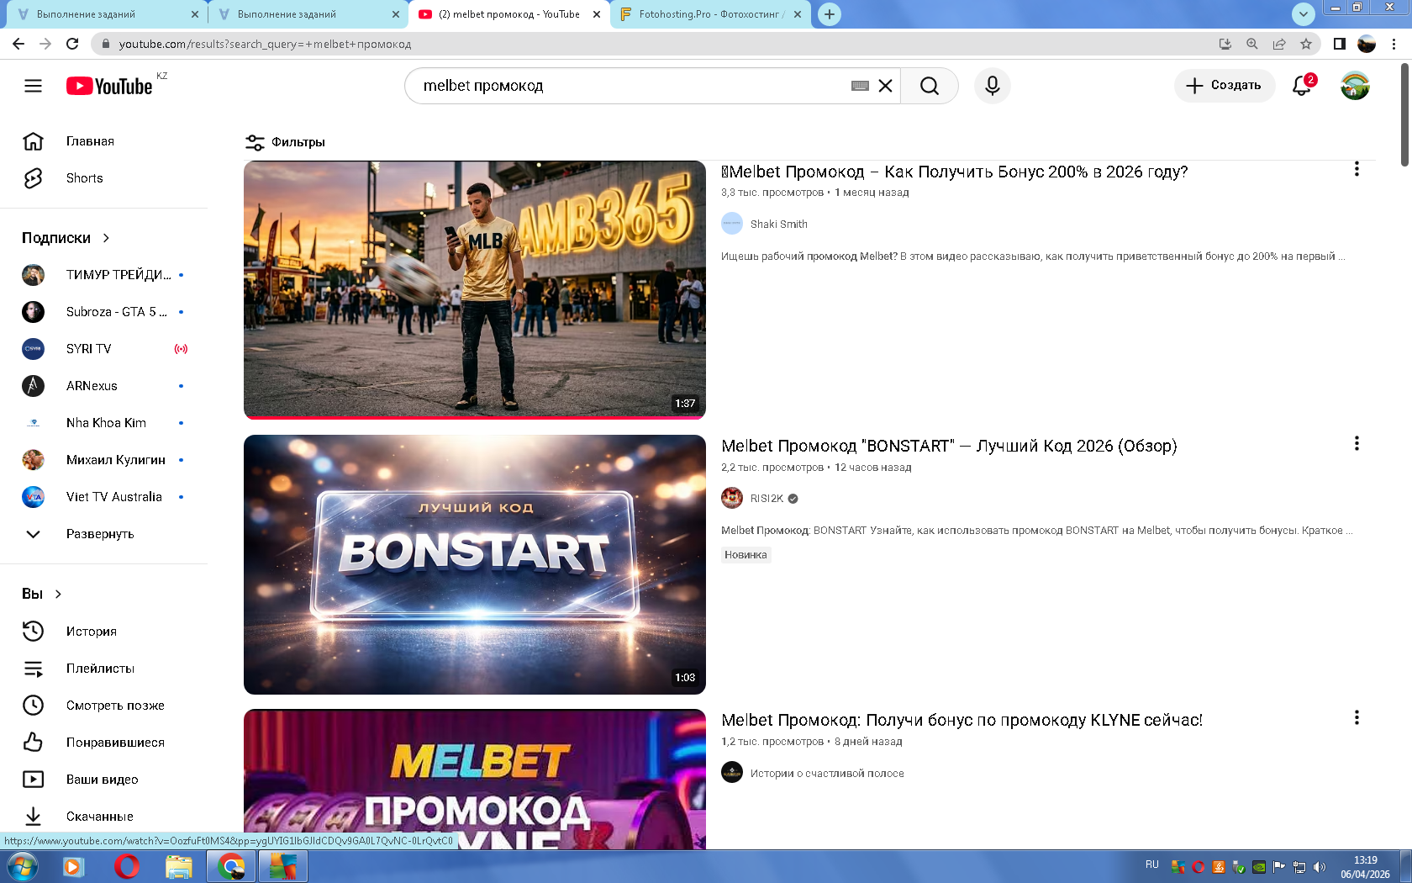
Task: Open more actions for the Shaki Smith video
Action: 1357,169
